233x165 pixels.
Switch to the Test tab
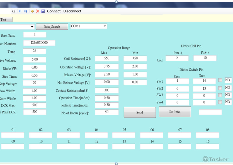4,20
